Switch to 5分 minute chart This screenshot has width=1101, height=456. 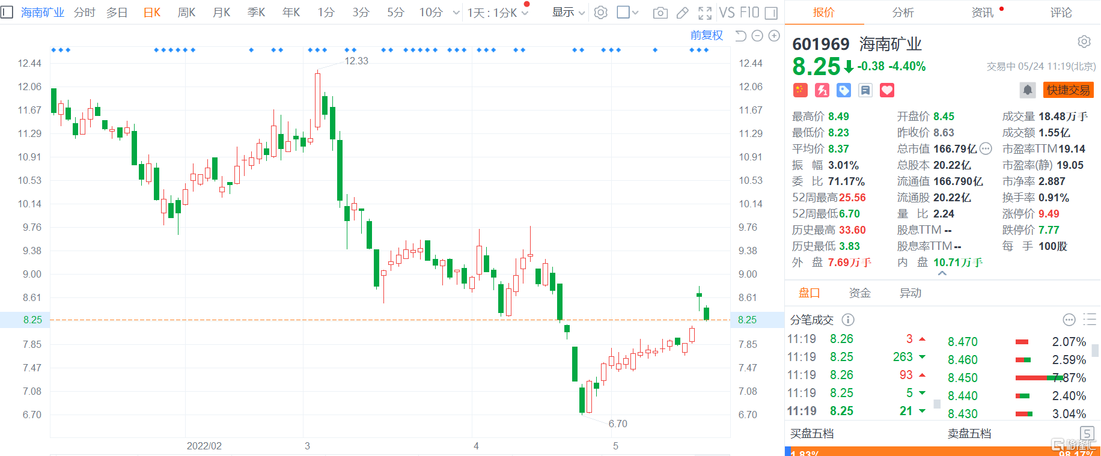[x=396, y=13]
